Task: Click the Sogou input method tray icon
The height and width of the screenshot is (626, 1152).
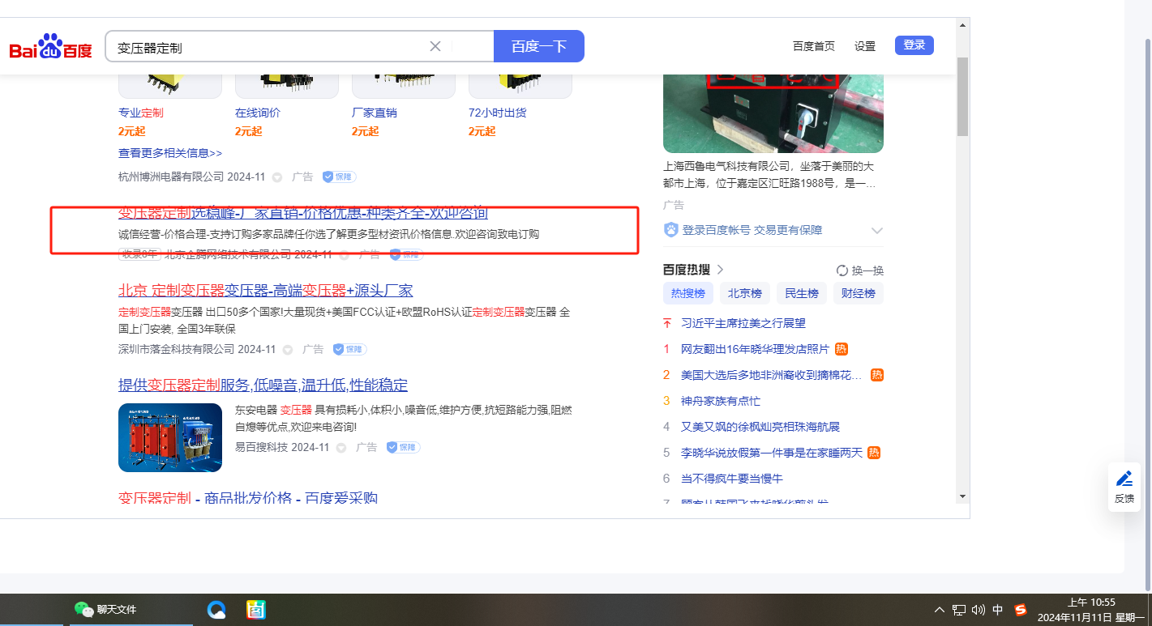Action: coord(1021,610)
